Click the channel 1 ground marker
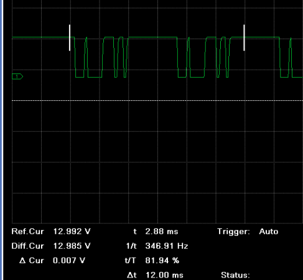The width and height of the screenshot is (303, 280). click(17, 77)
